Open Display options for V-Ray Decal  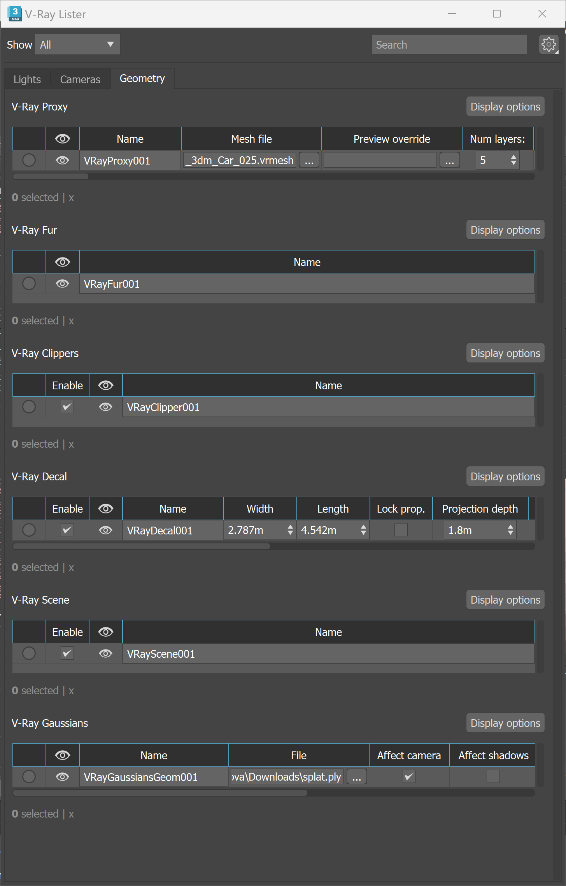(505, 476)
